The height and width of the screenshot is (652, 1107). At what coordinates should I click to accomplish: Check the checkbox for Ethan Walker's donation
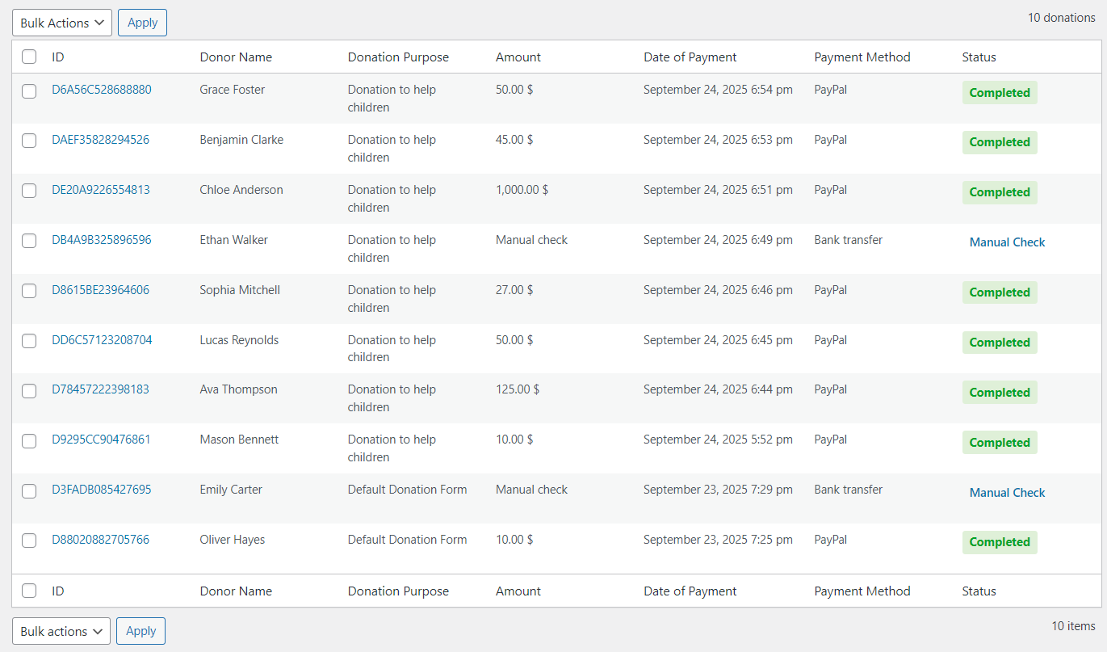29,241
